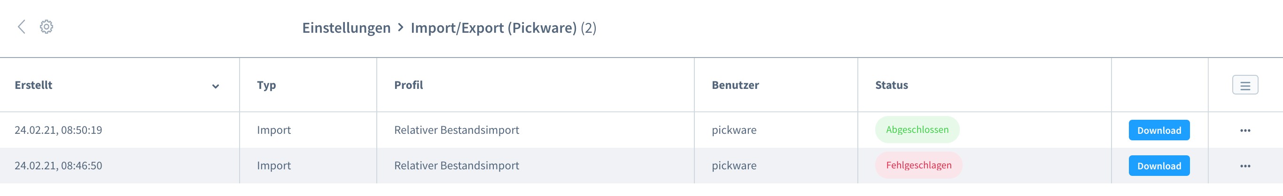The height and width of the screenshot is (196, 1283).
Task: Sort by the Benutzer column header
Action: [735, 85]
